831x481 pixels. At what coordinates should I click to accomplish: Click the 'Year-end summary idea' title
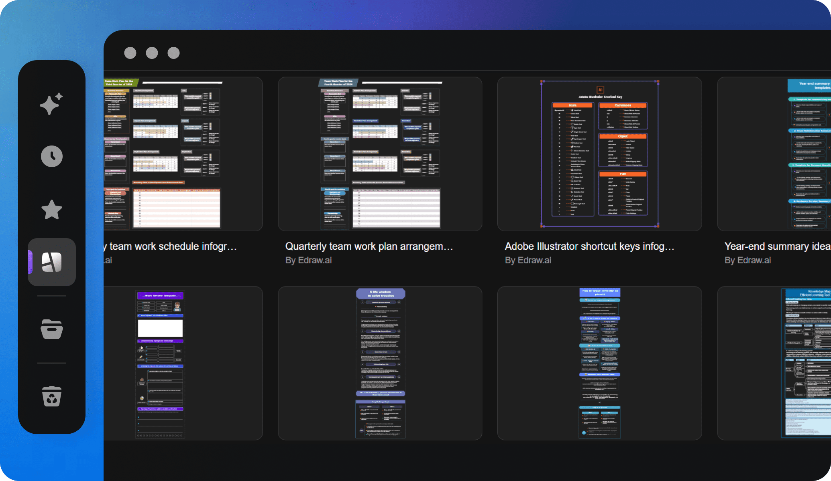pyautogui.click(x=778, y=246)
